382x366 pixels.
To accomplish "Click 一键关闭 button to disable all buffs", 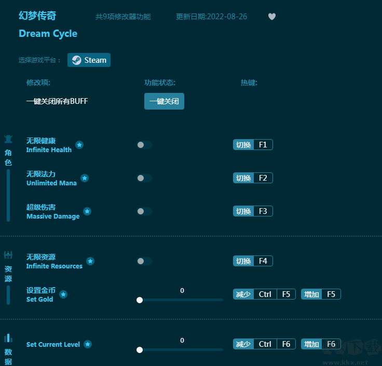I will tap(164, 101).
